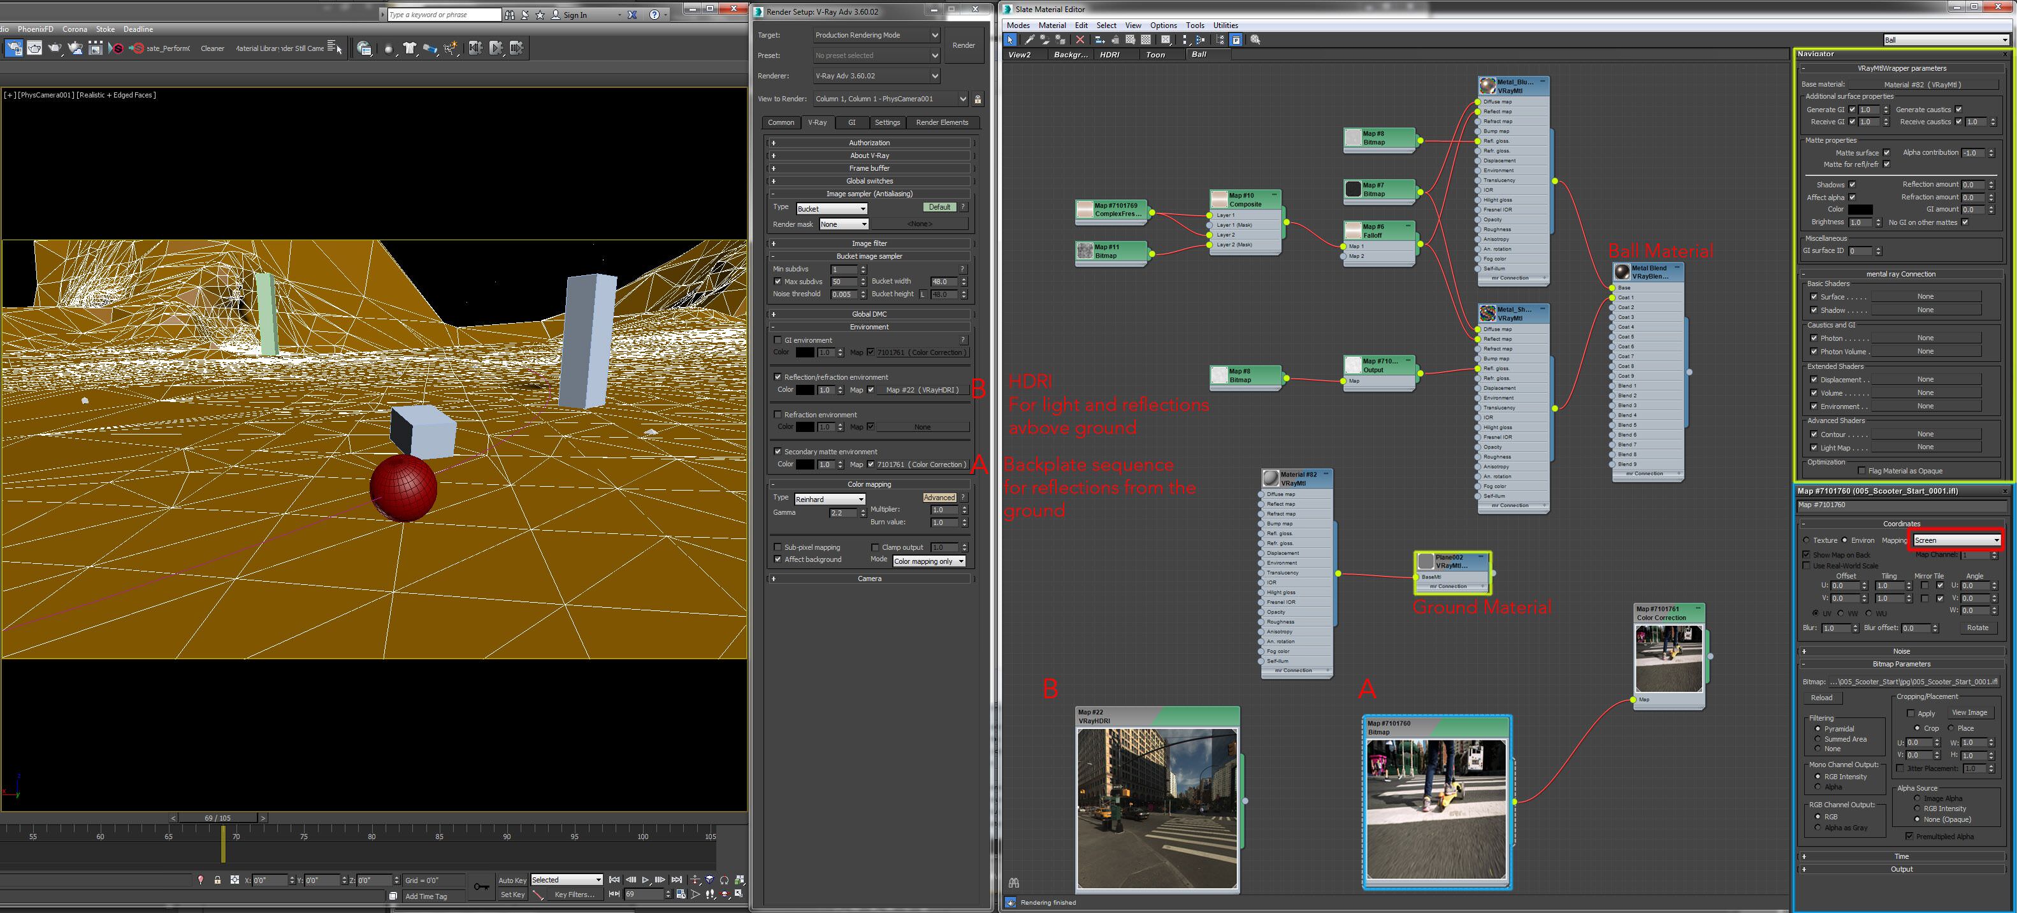The image size is (2017, 913).
Task: Click the Key Filters button
Action: click(574, 895)
